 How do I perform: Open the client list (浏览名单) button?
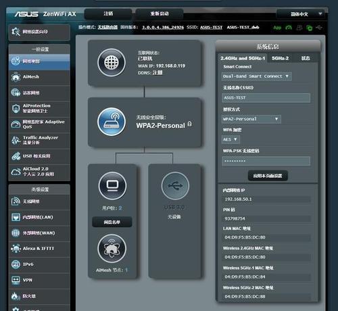tap(112, 222)
